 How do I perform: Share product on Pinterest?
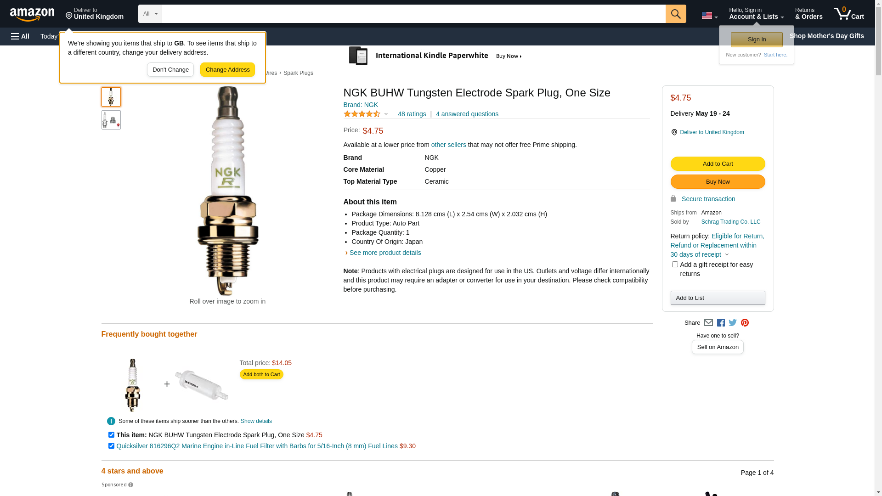(745, 323)
